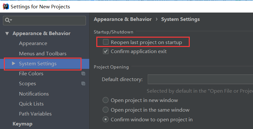Click the Appearance & Behavior breadcrumb
This screenshot has width=253, height=129.
click(x=123, y=19)
